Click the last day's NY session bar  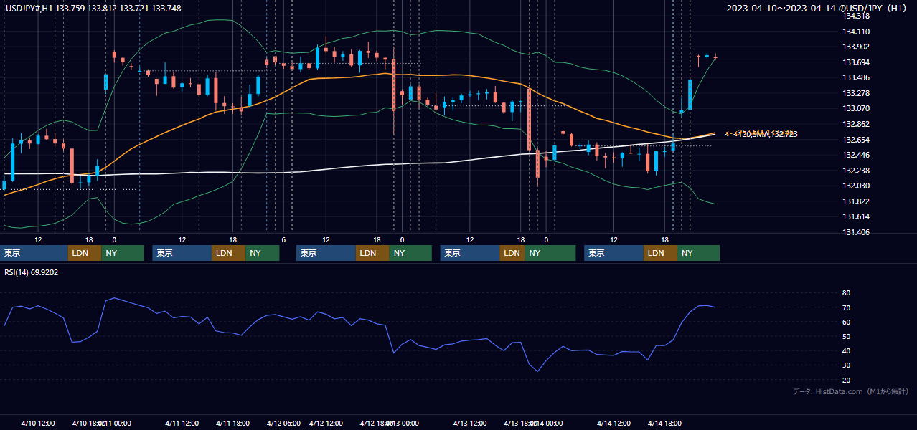click(698, 253)
